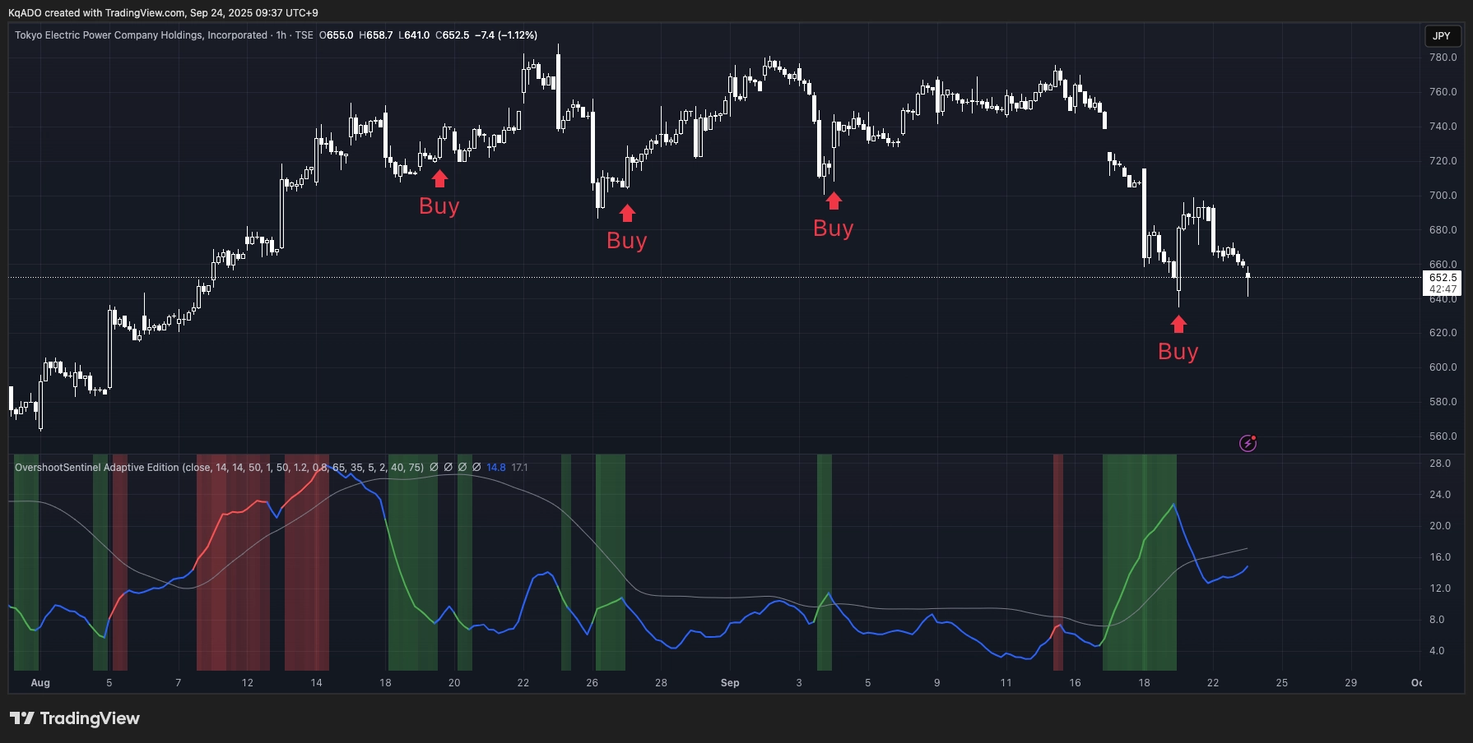Image resolution: width=1473 pixels, height=743 pixels.
Task: Click the 600.0 price scale label
Action: coord(1443,367)
